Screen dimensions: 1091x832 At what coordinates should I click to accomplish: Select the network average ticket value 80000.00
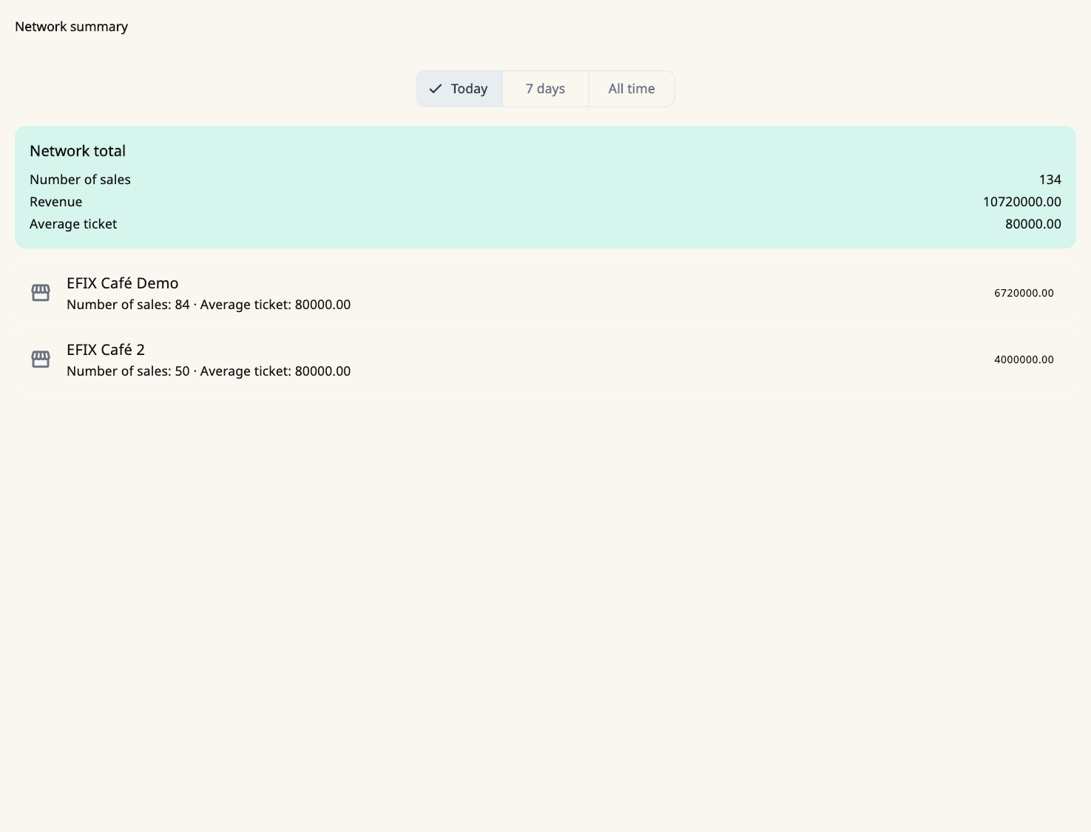point(1033,224)
